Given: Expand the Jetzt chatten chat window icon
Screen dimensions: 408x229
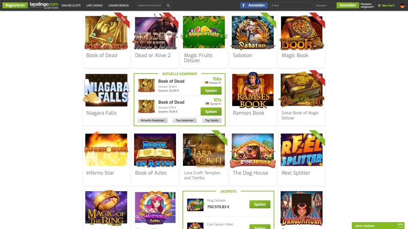Looking at the screenshot, I should tap(400, 226).
